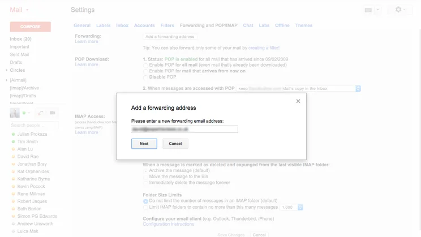
Task: Cancel adding a forwarding address
Action: click(175, 144)
